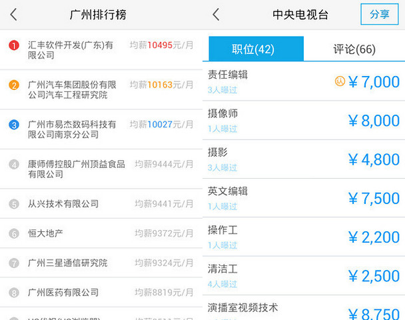Go back from the 广州排行榜 screen
Screen dimensions: 405x320
point(14,14)
